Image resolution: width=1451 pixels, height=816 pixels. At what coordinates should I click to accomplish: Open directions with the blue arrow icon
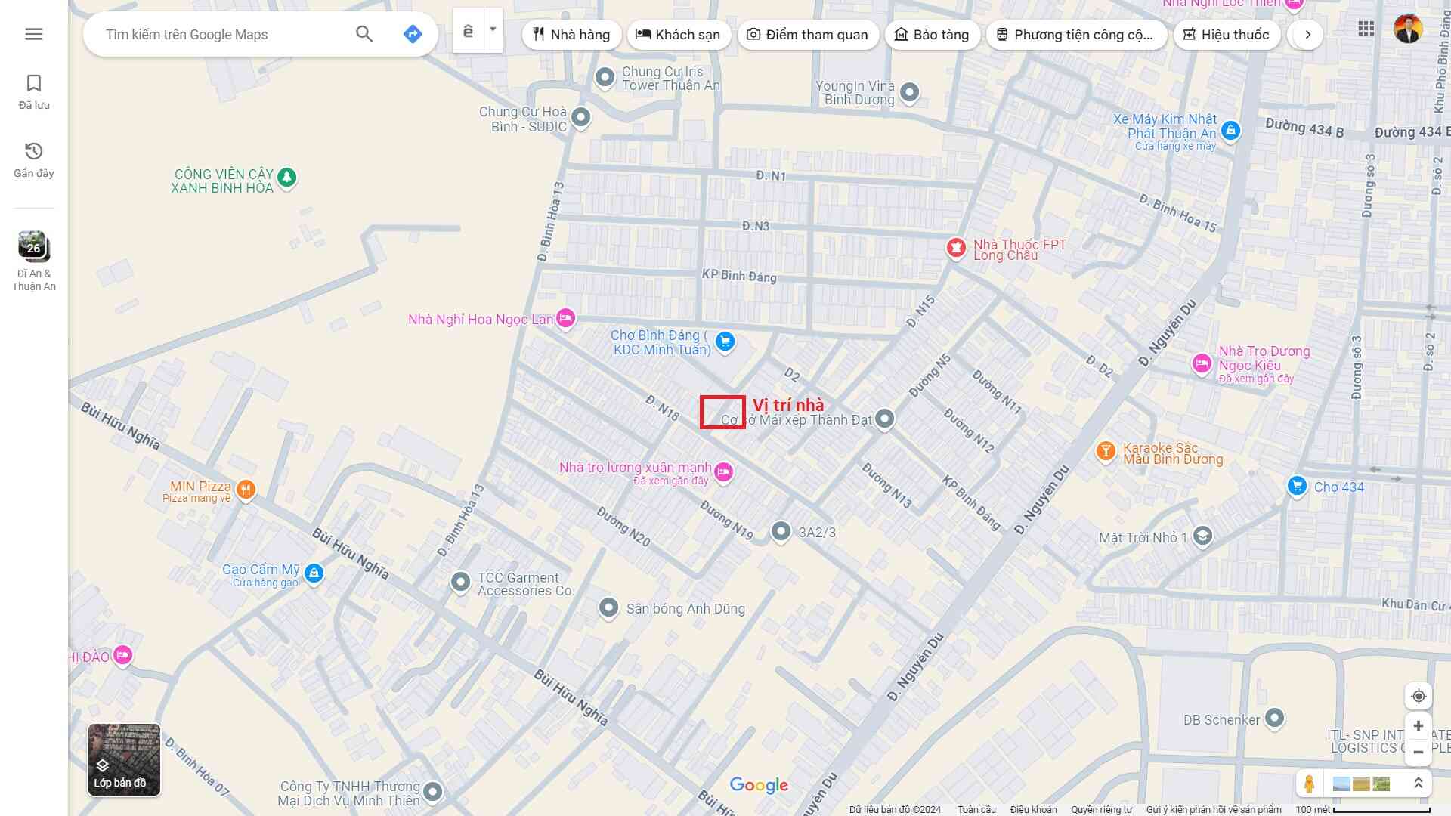(413, 34)
